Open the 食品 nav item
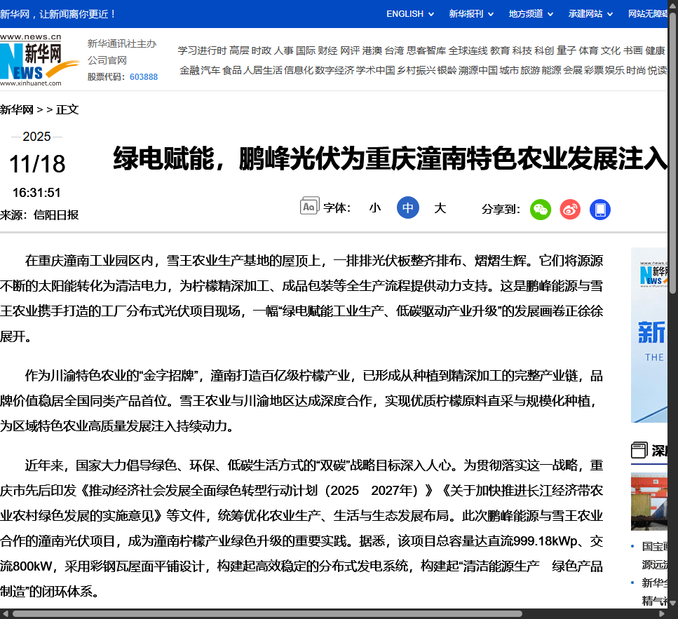 click(x=232, y=70)
